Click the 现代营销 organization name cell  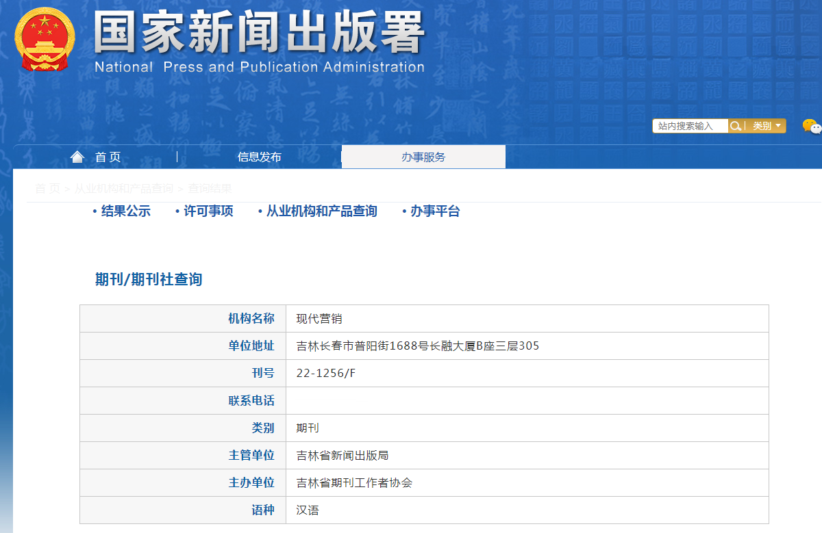tap(319, 319)
